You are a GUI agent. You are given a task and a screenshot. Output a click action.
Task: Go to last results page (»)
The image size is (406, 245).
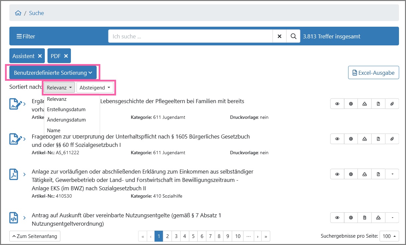(266, 236)
